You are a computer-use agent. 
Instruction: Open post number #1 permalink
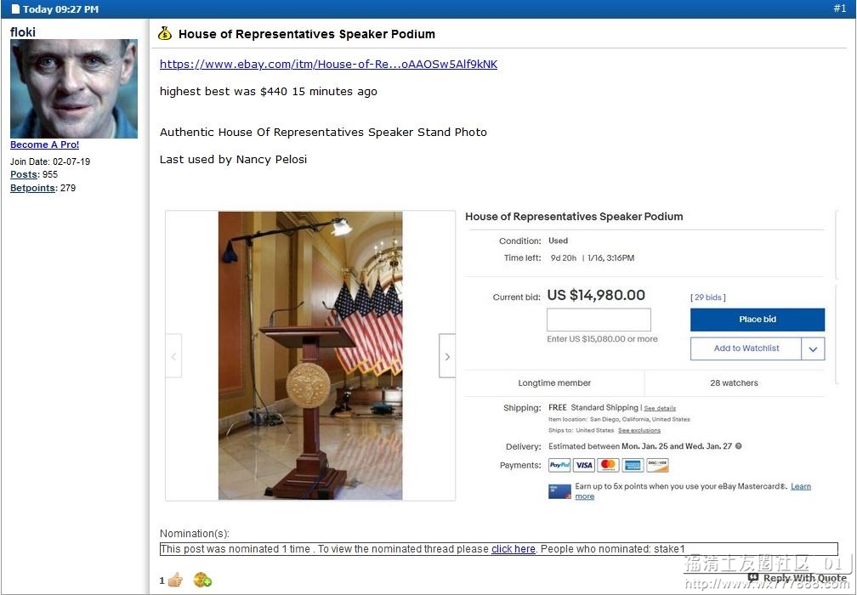coord(839,8)
